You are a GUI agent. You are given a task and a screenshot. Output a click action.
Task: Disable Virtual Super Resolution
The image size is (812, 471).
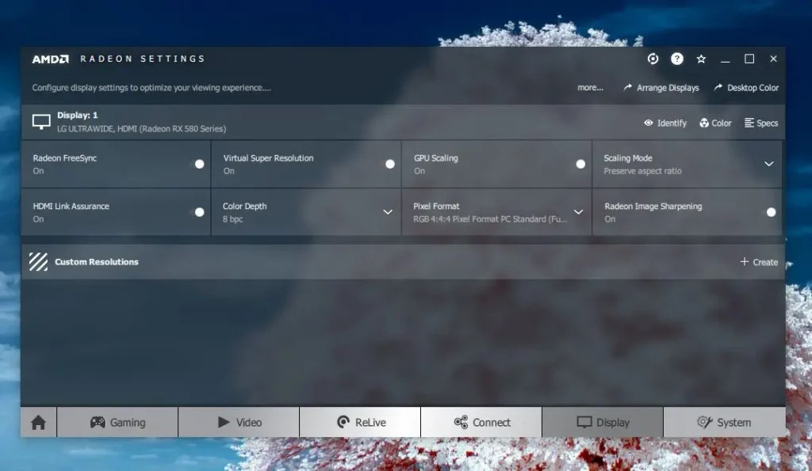point(389,164)
